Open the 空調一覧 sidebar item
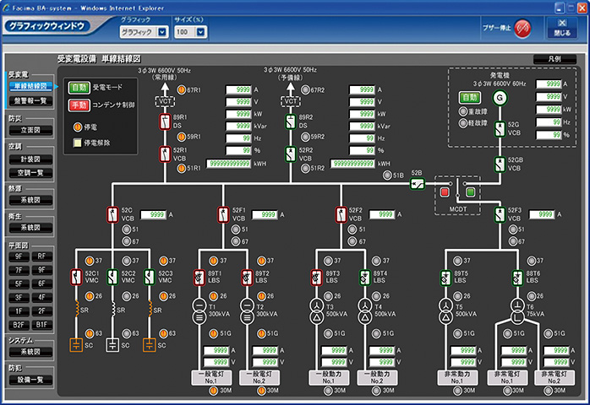Image resolution: width=590 pixels, height=405 pixels. pyautogui.click(x=31, y=172)
